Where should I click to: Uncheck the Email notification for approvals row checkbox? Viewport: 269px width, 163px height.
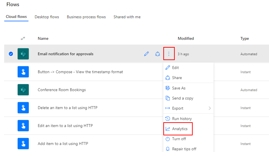11,54
